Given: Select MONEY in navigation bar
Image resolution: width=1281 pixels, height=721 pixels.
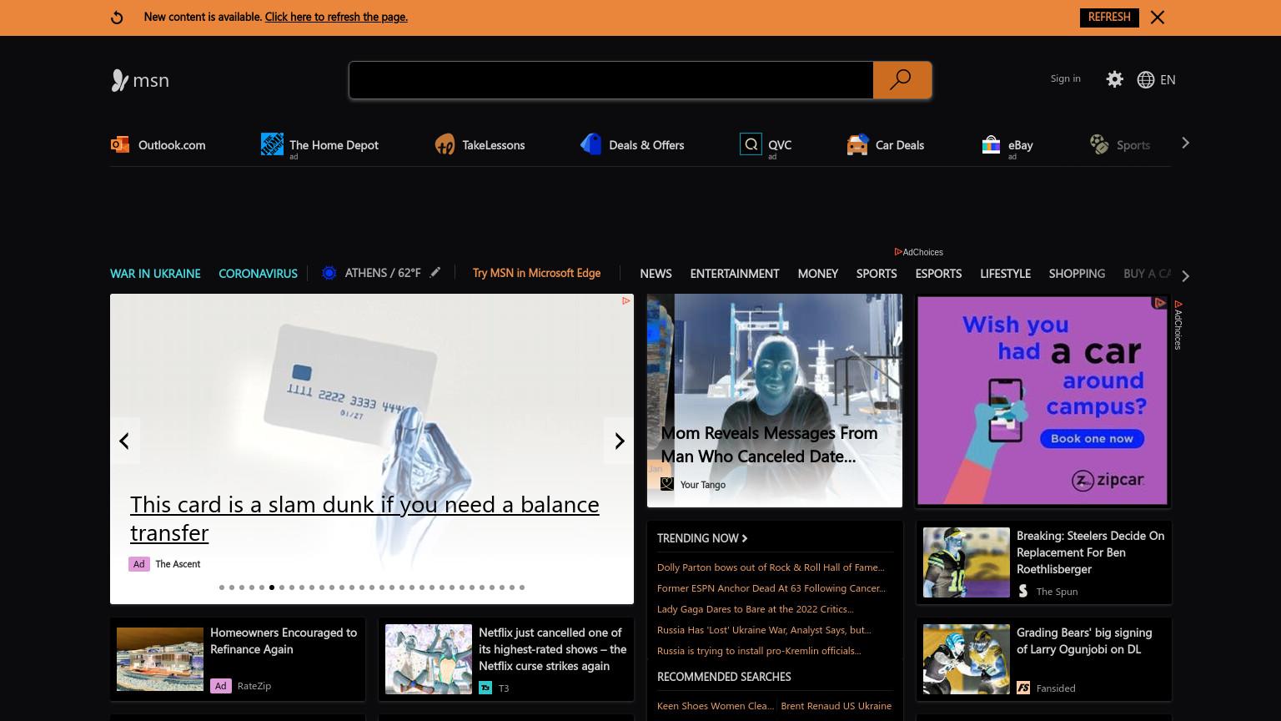Looking at the screenshot, I should coord(817,274).
